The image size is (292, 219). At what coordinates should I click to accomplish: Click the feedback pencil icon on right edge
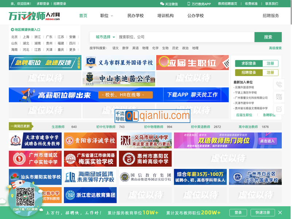click(x=279, y=109)
